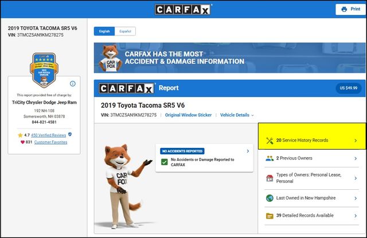Viewport: 367px width, 238px height.
Task: Click the house Types of Owners icon
Action: click(x=270, y=178)
